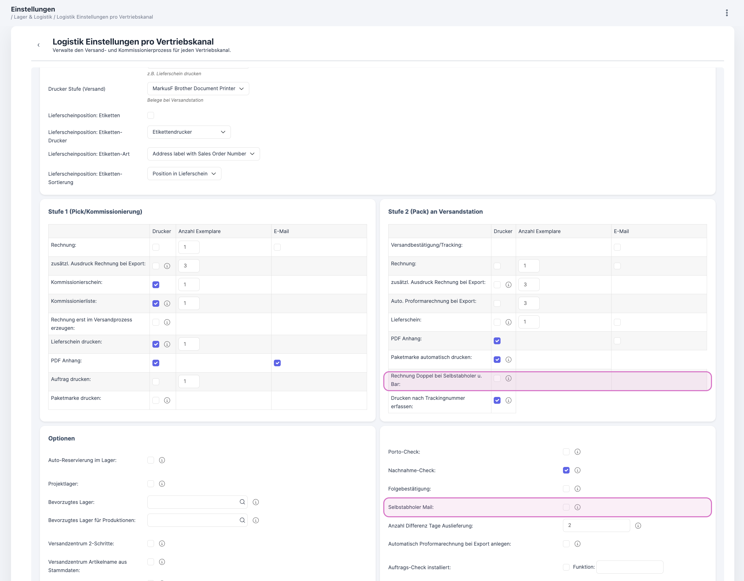Open the three-dot options menu
The image size is (744, 581).
click(727, 13)
